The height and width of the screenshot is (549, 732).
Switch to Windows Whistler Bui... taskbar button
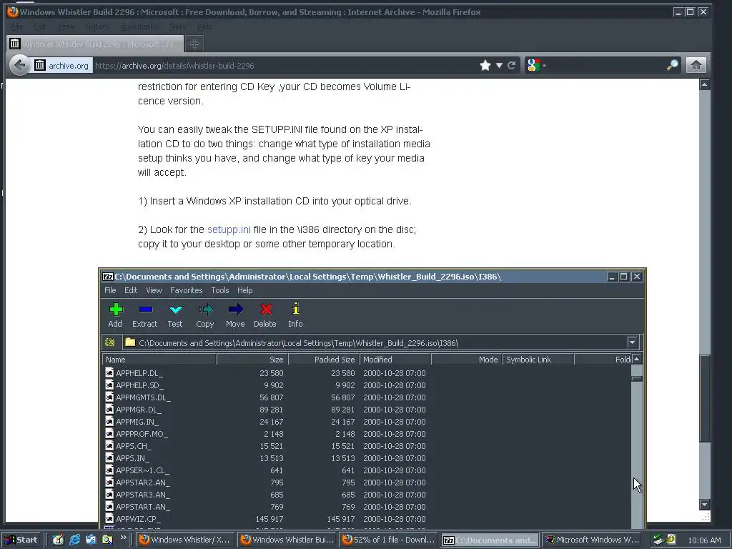(x=287, y=540)
